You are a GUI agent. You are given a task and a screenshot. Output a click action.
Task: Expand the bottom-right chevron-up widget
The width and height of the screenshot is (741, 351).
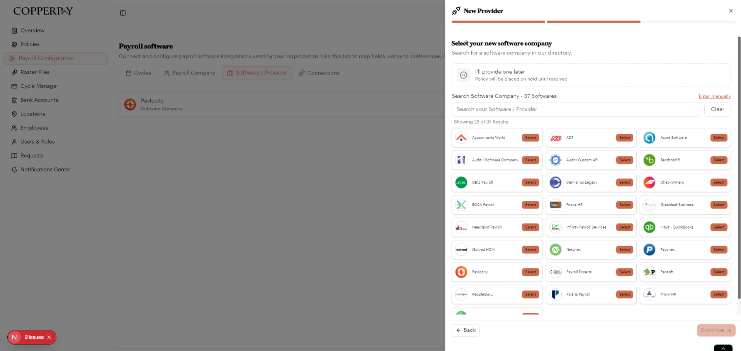tap(723, 348)
